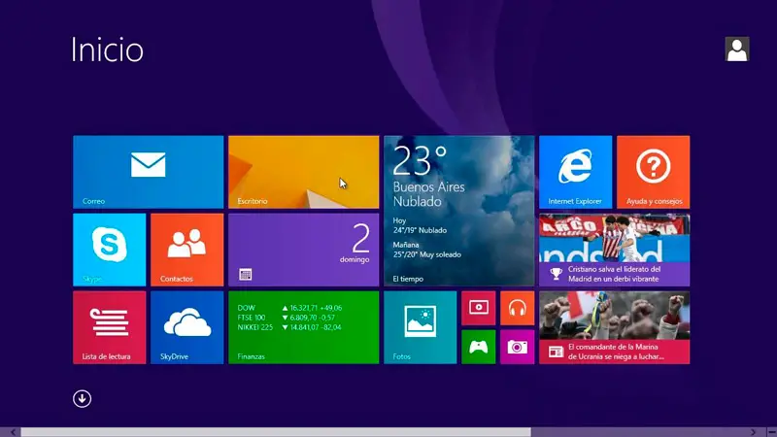Click the FTSE 100 stock line

287,318
